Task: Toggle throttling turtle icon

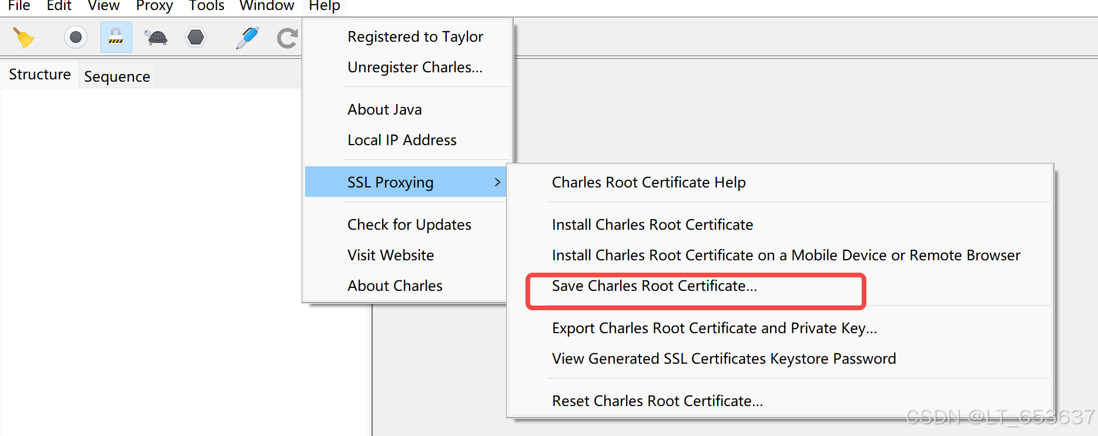Action: pyautogui.click(x=156, y=38)
